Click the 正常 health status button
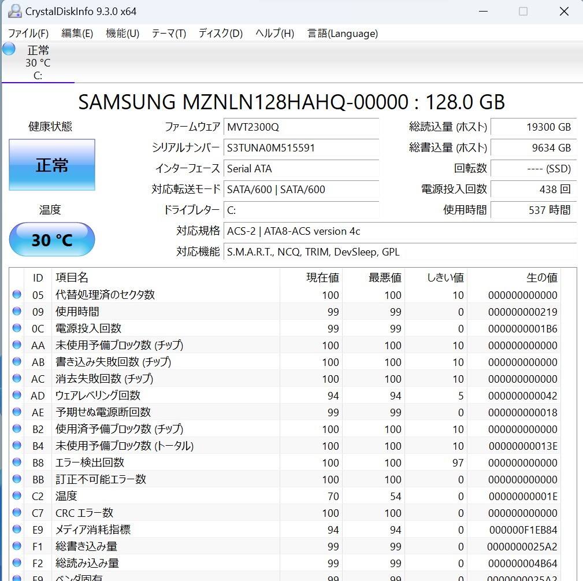This screenshot has width=583, height=581. point(51,165)
